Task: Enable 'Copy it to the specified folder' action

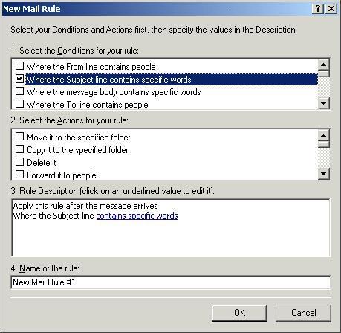Action: (x=19, y=149)
